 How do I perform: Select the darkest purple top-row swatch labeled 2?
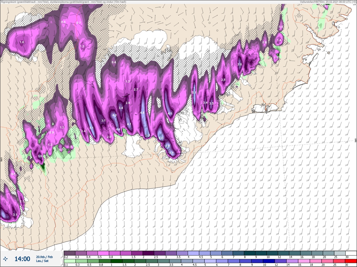click(x=148, y=253)
